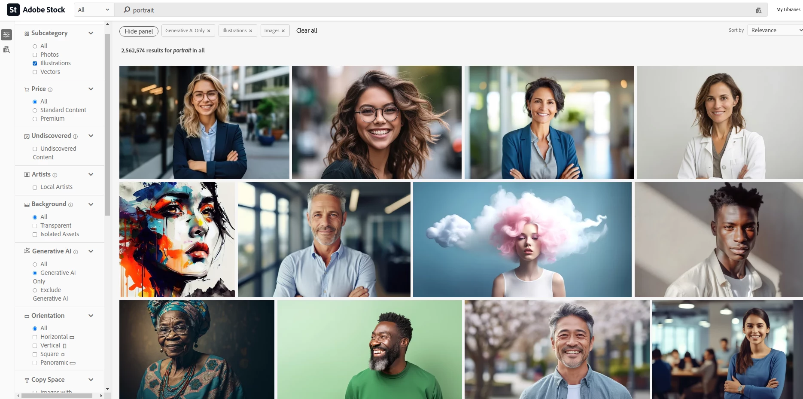Image resolution: width=803 pixels, height=399 pixels.
Task: Click the Clear all link
Action: (x=307, y=30)
